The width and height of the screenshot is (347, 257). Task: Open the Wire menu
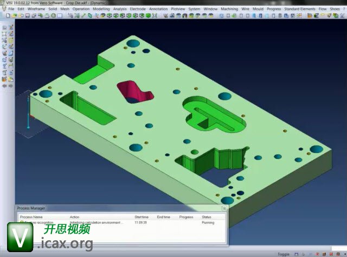[246, 9]
